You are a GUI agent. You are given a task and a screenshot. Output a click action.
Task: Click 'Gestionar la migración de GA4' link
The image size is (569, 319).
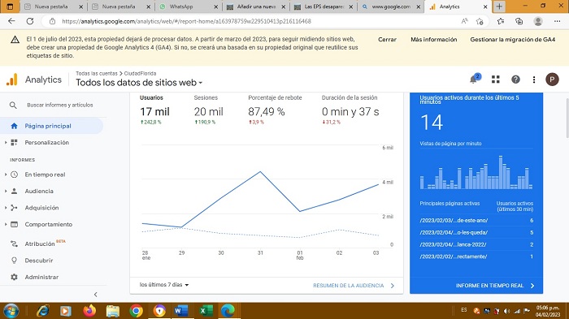click(512, 40)
